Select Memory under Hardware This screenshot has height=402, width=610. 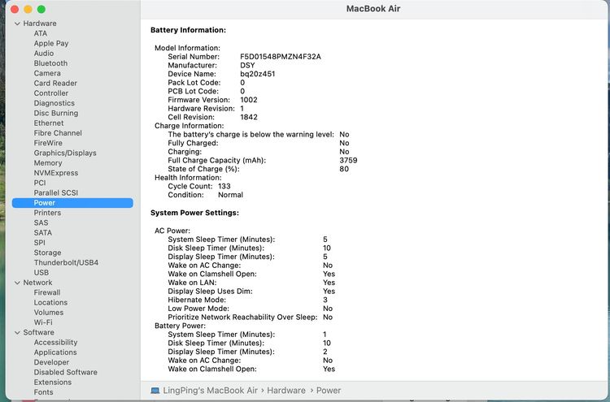48,163
